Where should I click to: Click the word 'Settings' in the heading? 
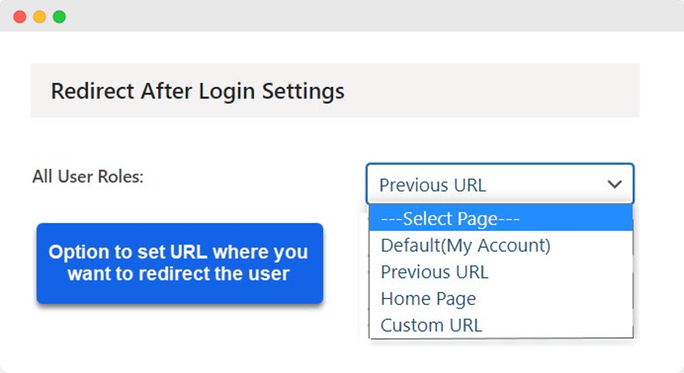click(x=303, y=91)
